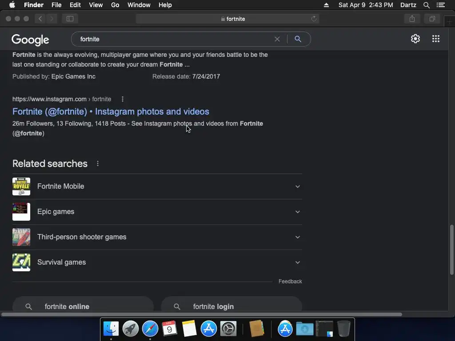Go back with Safari back arrow
455x341 pixels.
click(40, 19)
